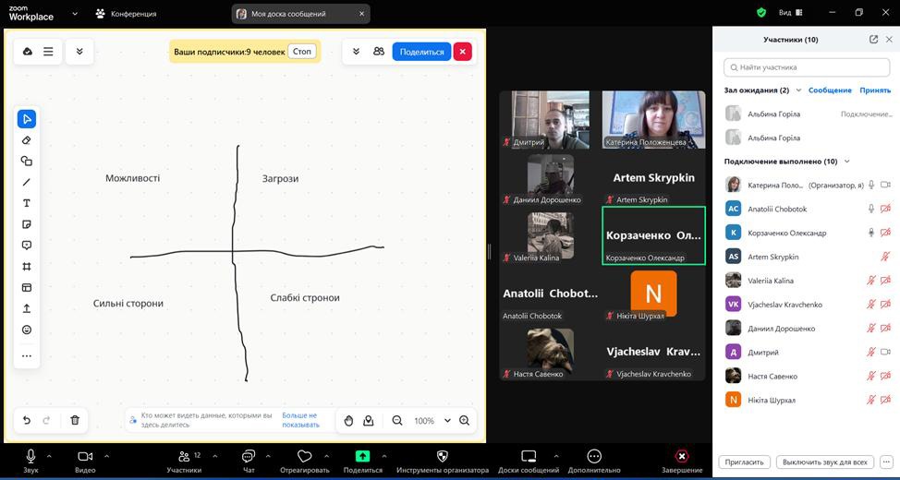Click the Line drawing tool
The image size is (900, 480).
[27, 182]
